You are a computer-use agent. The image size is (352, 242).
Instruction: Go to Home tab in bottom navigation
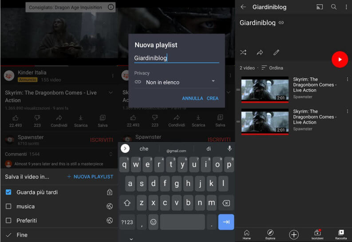[x=246, y=234]
